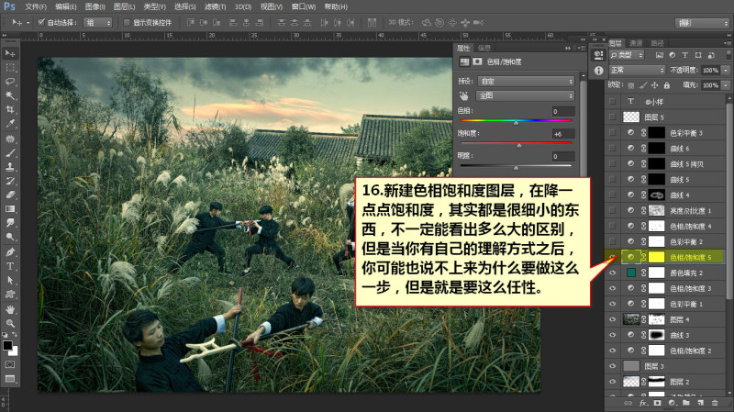Viewport: 734px width, 412px height.
Task: Select the Lasso tool
Action: [10, 82]
